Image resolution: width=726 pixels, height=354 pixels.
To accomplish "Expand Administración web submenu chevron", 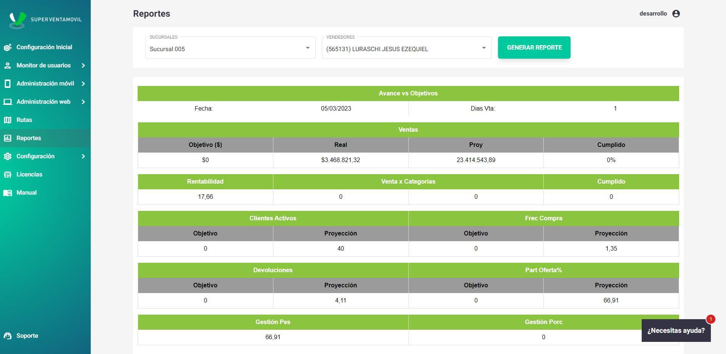I will 83,102.
